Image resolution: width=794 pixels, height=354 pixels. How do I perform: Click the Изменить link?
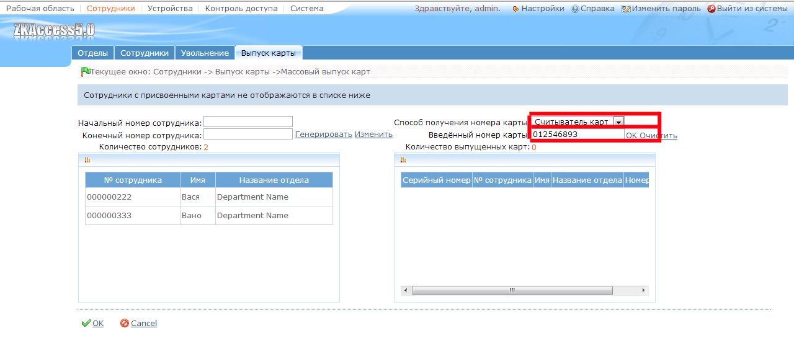[373, 135]
